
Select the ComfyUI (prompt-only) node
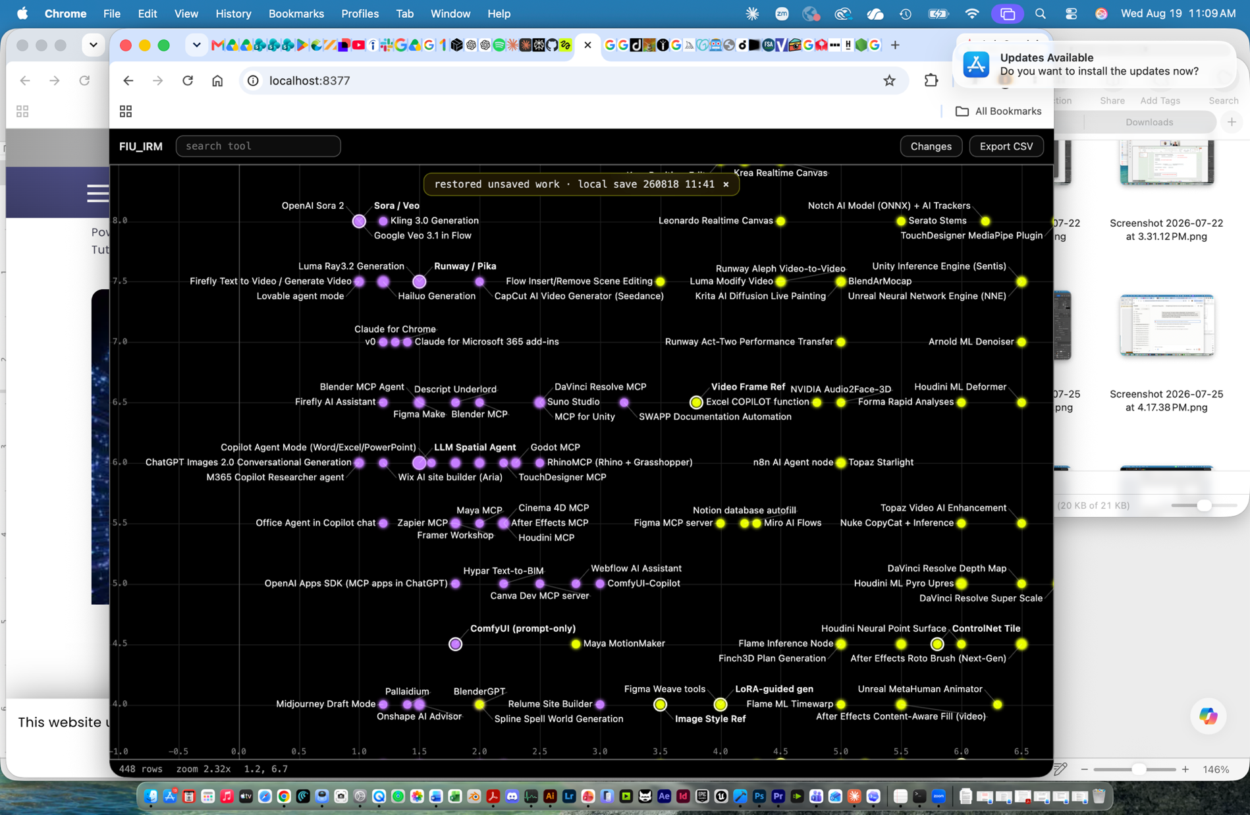pyautogui.click(x=455, y=644)
